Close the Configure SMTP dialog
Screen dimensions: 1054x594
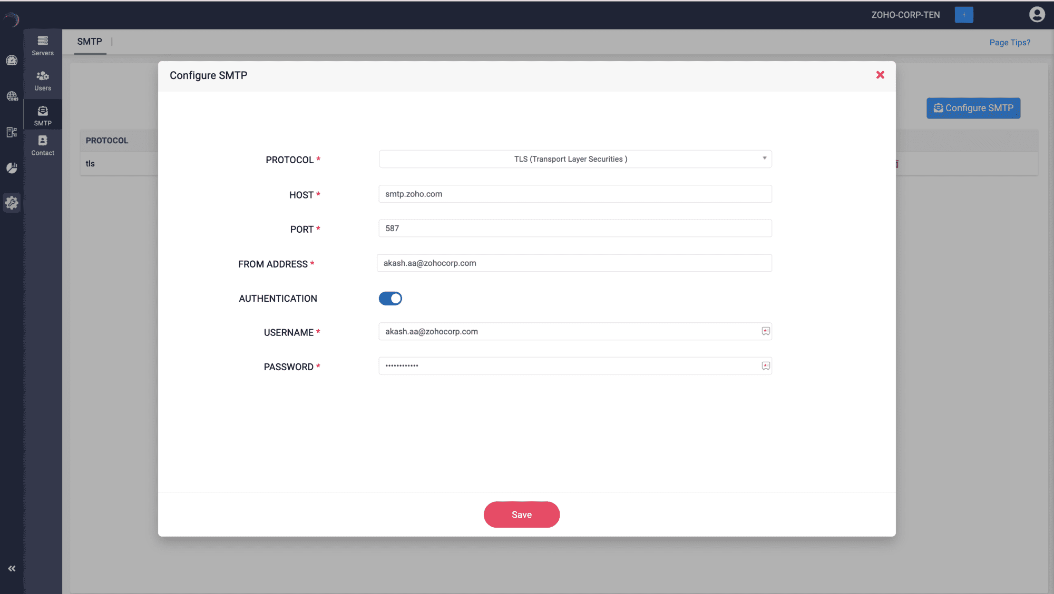tap(880, 75)
